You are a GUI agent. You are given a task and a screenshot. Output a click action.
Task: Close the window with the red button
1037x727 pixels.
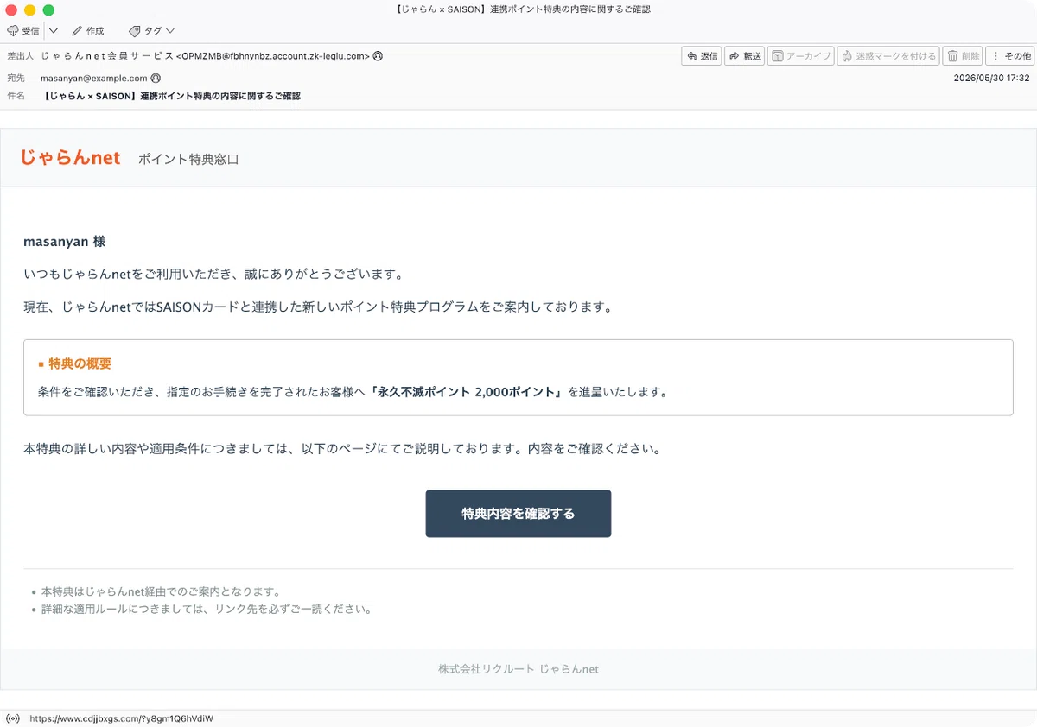11,9
